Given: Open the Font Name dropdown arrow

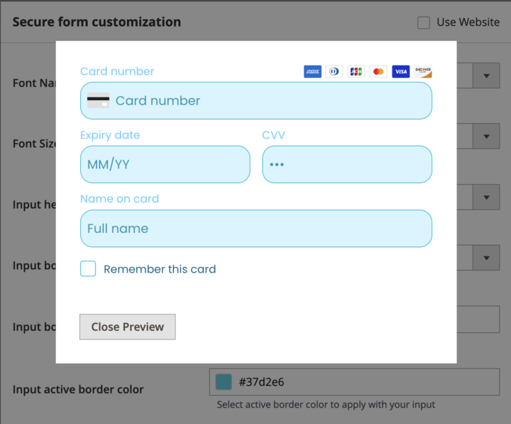Looking at the screenshot, I should coord(487,76).
